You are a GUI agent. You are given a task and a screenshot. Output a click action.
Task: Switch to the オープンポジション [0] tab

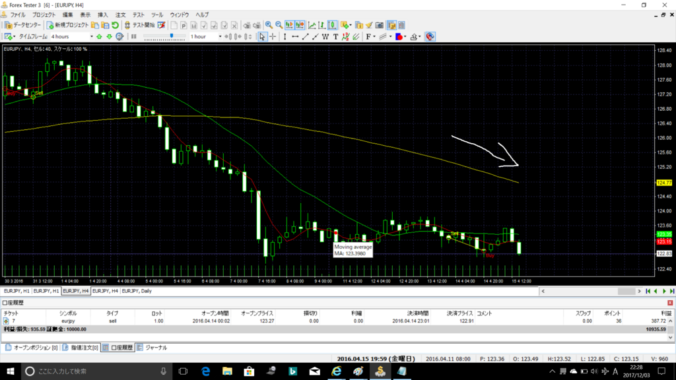(32, 347)
